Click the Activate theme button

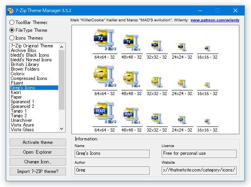coord(38,142)
